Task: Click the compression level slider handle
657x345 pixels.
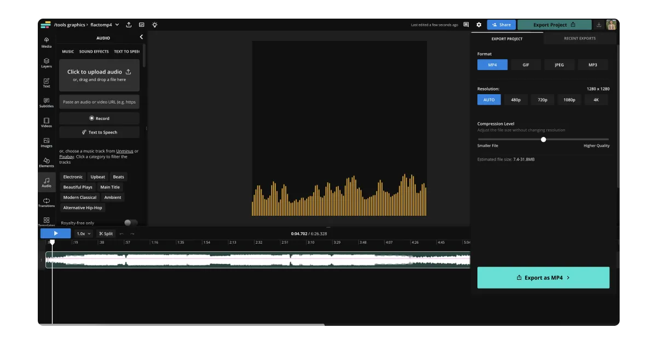Action: pyautogui.click(x=544, y=139)
